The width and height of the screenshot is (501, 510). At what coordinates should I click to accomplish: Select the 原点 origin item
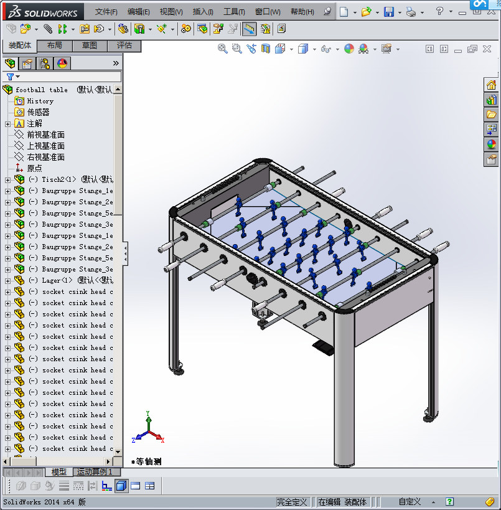(34, 169)
